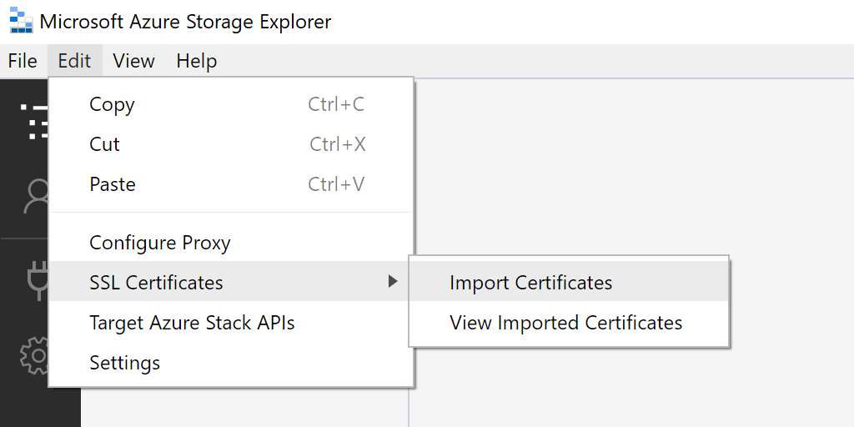
Task: Select Import Certificates in the submenu
Action: tap(530, 283)
